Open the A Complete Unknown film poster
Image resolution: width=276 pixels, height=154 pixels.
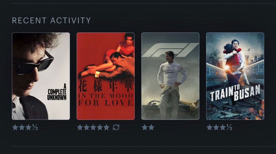tap(41, 76)
